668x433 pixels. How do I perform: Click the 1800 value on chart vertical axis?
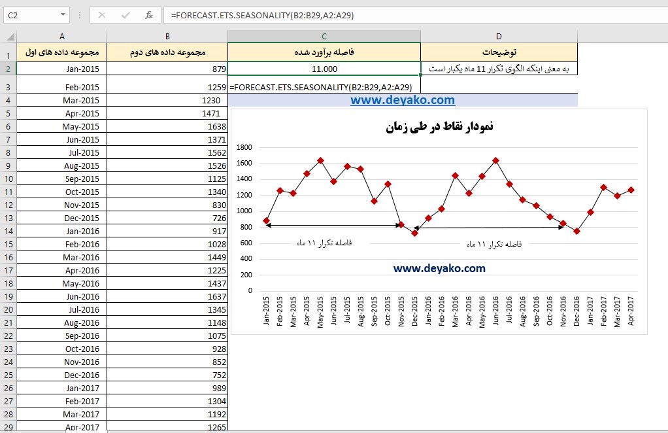[244, 147]
